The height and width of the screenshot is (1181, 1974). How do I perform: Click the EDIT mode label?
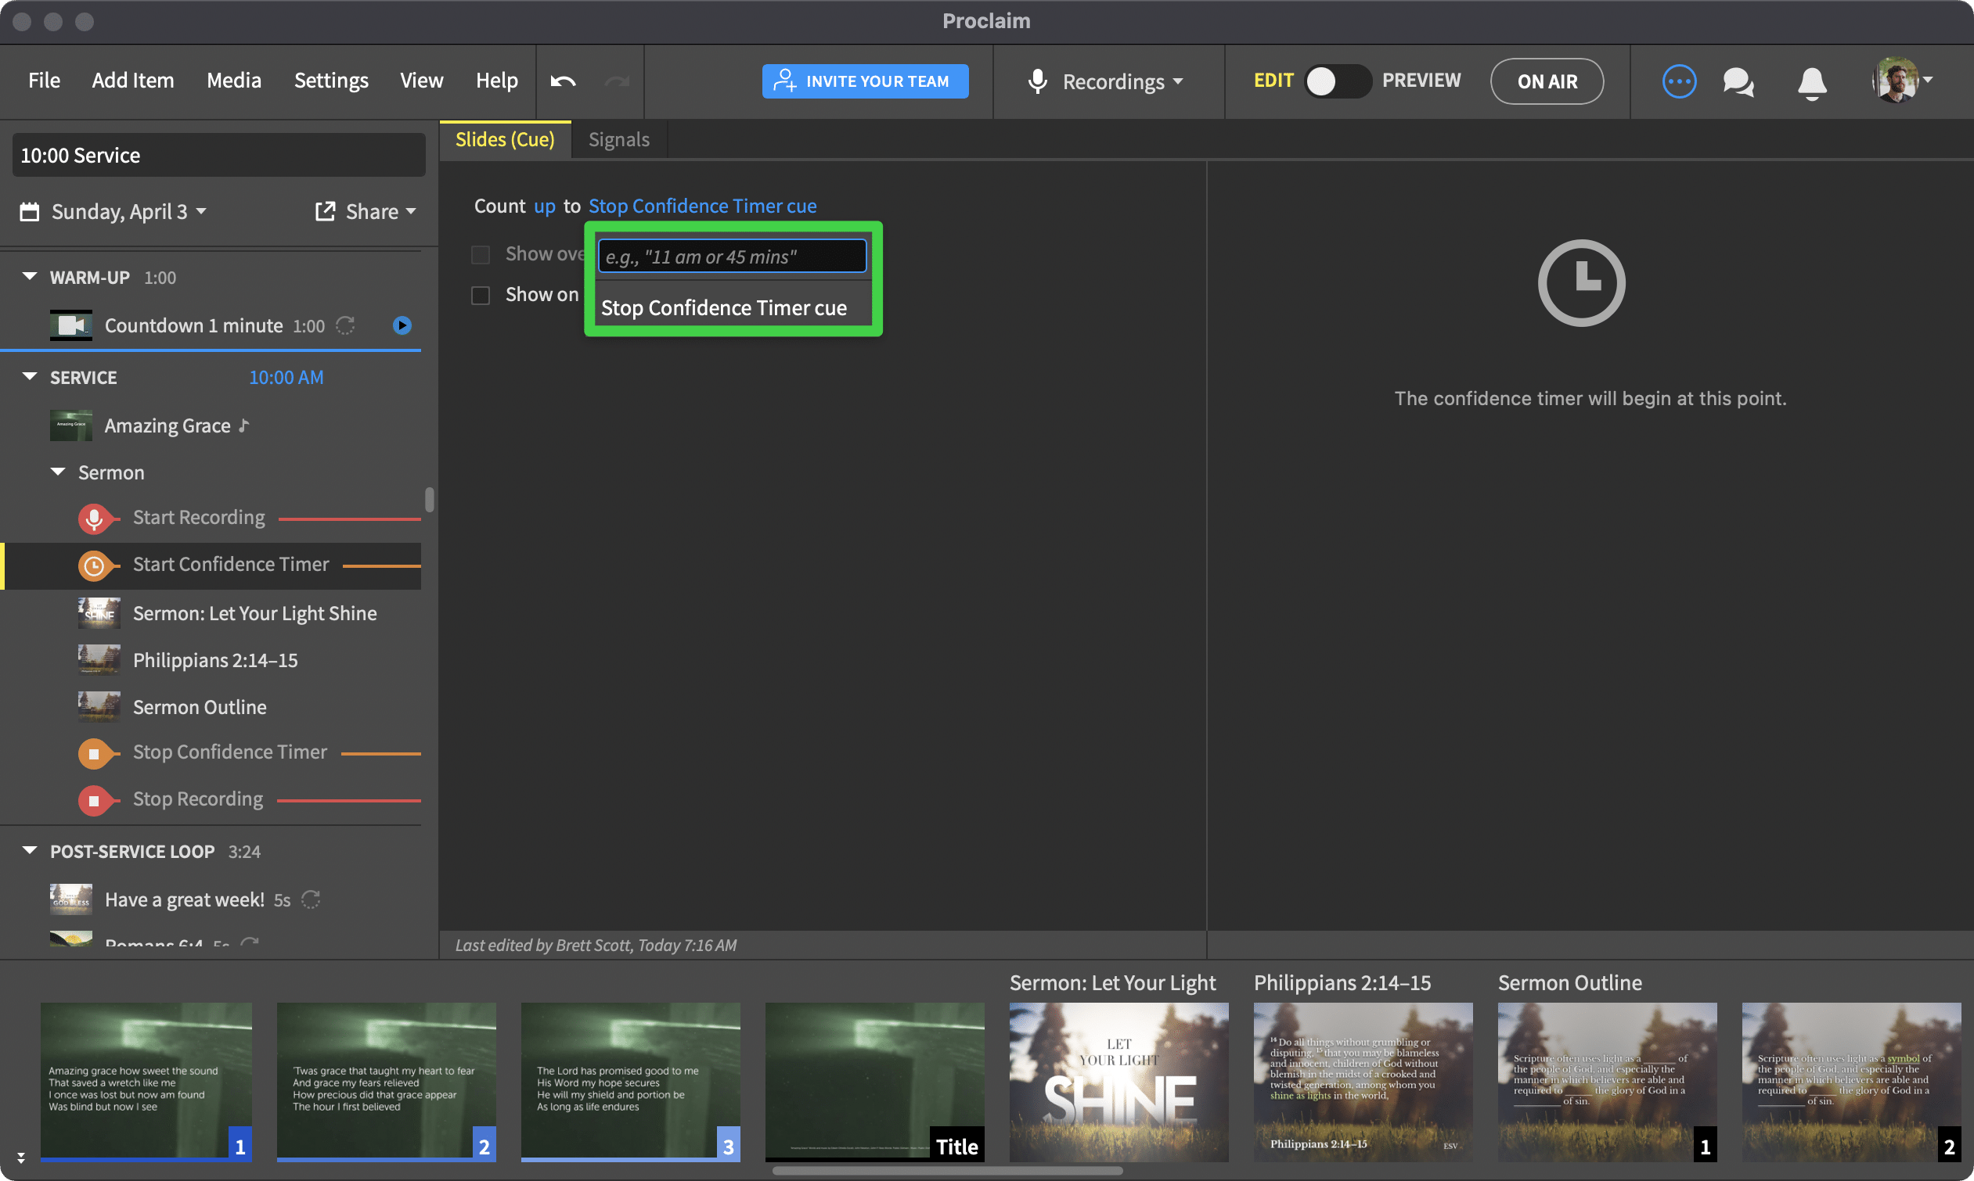[x=1273, y=81]
